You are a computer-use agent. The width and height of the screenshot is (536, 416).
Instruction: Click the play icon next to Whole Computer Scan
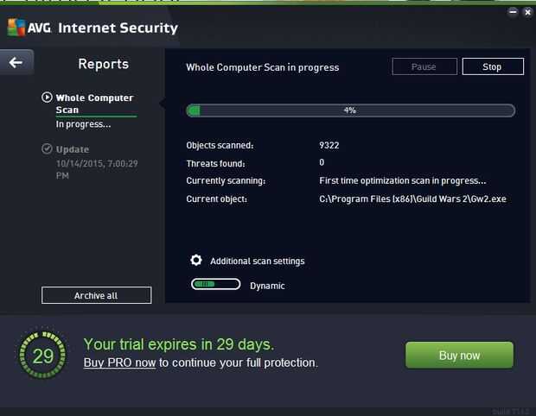click(47, 98)
